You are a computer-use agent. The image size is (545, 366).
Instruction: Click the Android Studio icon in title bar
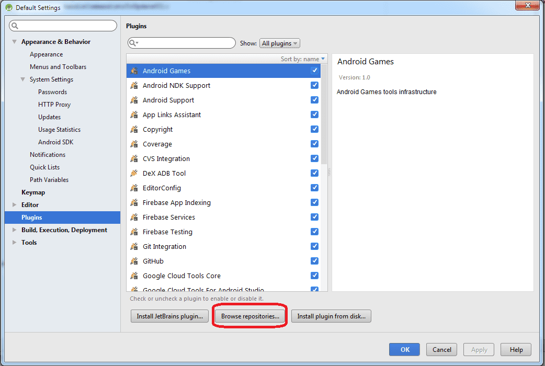pos(9,8)
